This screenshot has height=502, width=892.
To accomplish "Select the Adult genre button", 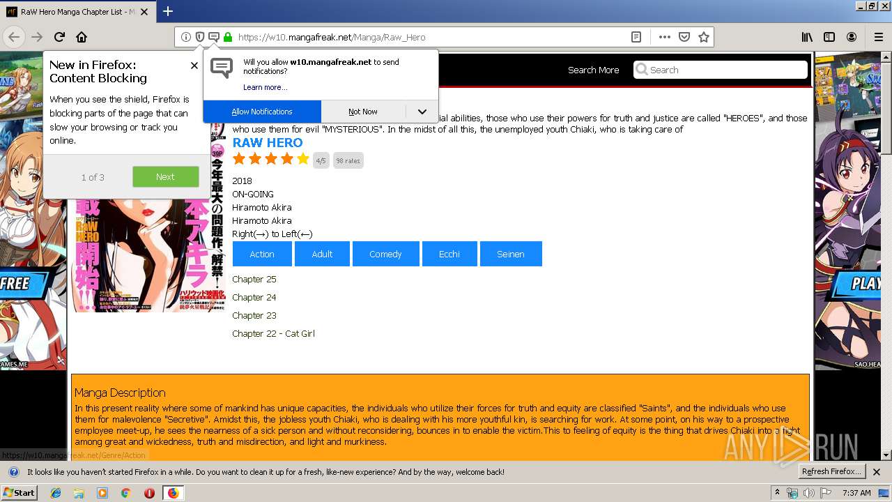I will tap(322, 254).
